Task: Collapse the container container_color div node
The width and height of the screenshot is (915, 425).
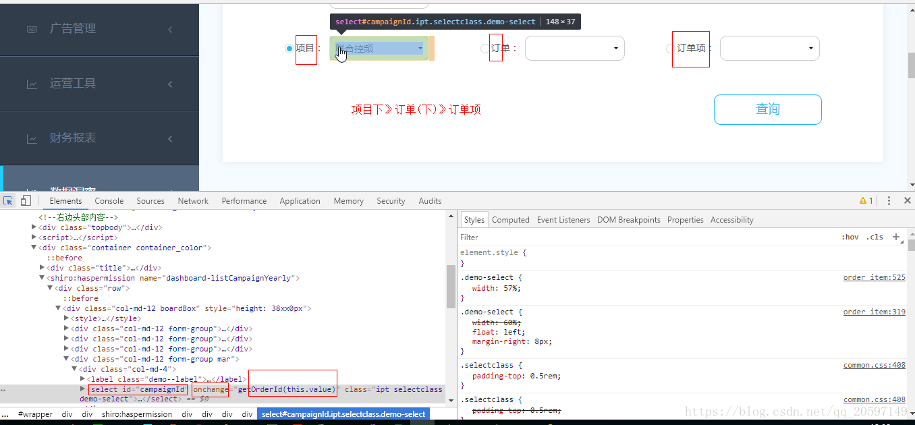Action: (x=34, y=248)
